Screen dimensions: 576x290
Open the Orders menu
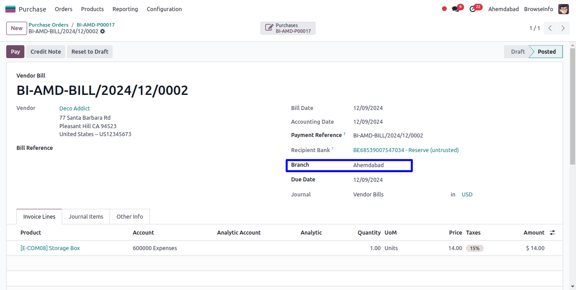(63, 9)
